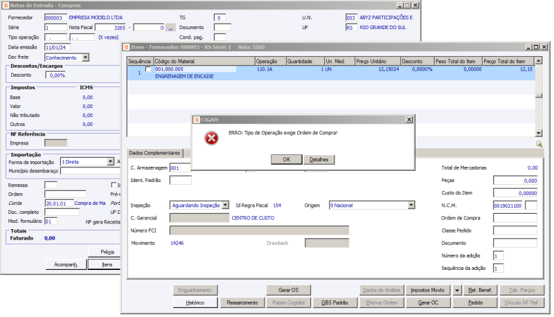Click the TG input field
This screenshot has height=317, width=554.
pyautogui.click(x=220, y=18)
